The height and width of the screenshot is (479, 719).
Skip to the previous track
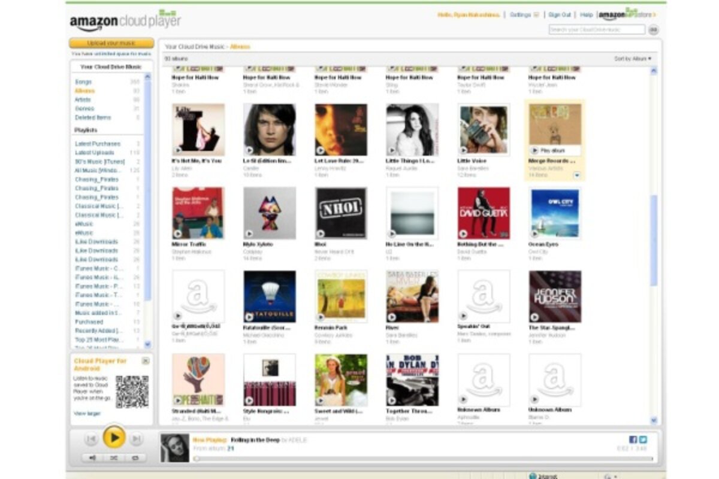pos(91,439)
